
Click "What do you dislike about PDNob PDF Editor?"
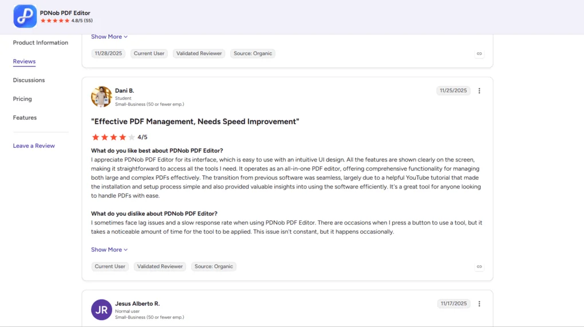click(x=154, y=214)
